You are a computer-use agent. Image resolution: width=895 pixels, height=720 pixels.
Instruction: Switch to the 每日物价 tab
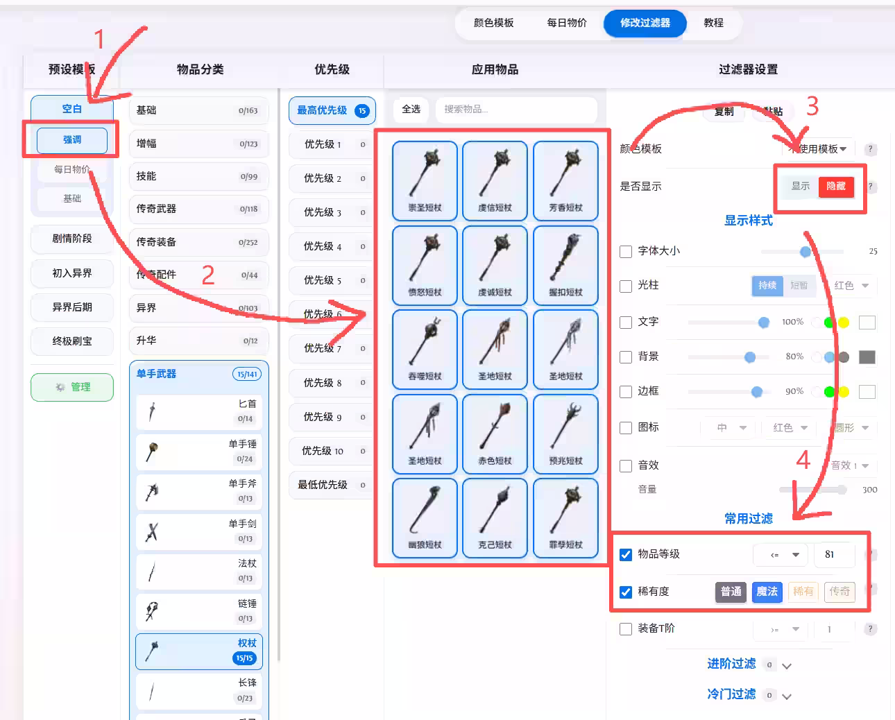point(565,23)
